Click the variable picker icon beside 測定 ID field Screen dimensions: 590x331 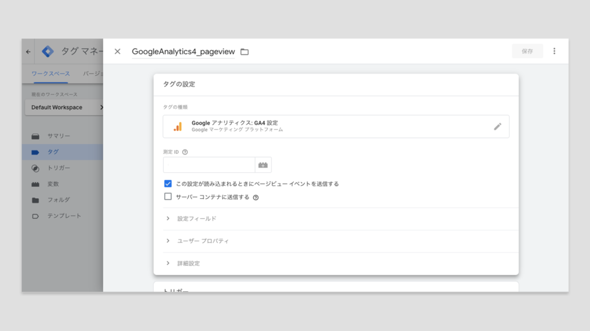263,165
